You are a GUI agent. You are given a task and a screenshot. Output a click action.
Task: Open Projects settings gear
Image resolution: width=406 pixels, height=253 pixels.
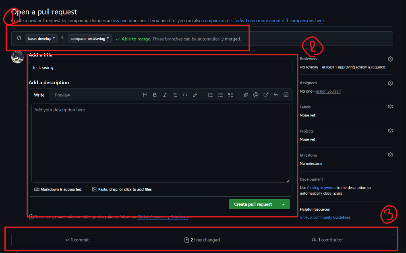tap(390, 131)
